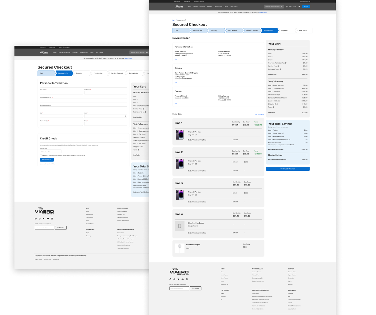Click Weather Camera in the Review Order top bar

point(199,1)
